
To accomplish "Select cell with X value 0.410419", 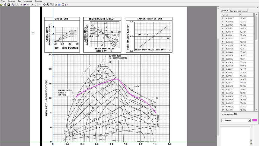I will point(233,55).
